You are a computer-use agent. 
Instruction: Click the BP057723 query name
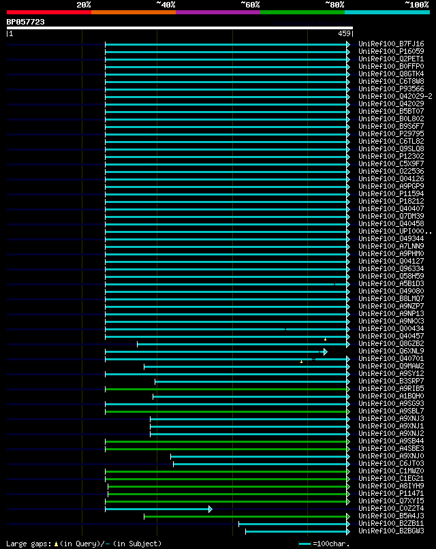[x=26, y=22]
